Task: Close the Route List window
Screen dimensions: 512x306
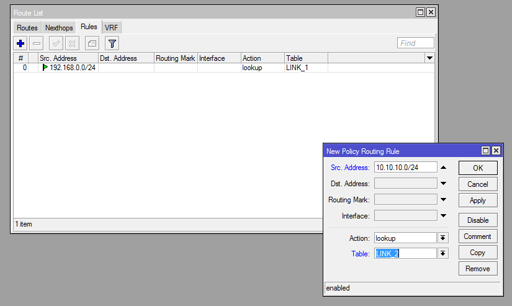Action: (431, 12)
